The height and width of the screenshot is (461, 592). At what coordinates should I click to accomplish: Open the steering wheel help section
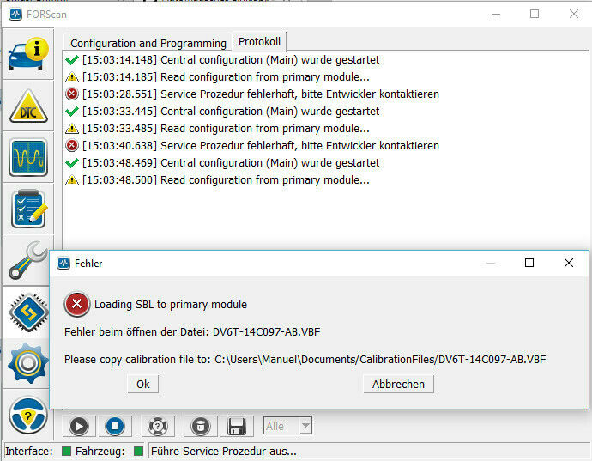28,416
